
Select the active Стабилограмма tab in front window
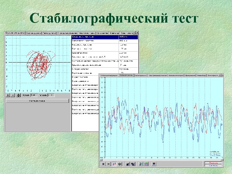coord(126,75)
